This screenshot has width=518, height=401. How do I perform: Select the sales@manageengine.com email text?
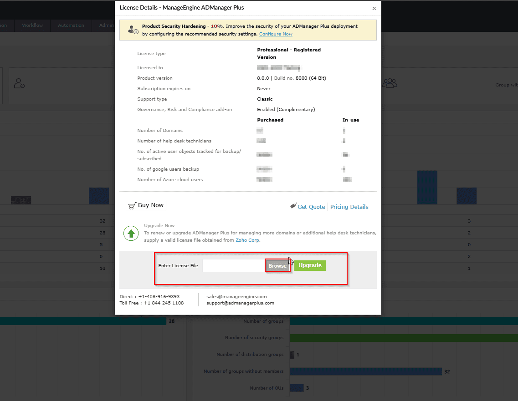[236, 297]
